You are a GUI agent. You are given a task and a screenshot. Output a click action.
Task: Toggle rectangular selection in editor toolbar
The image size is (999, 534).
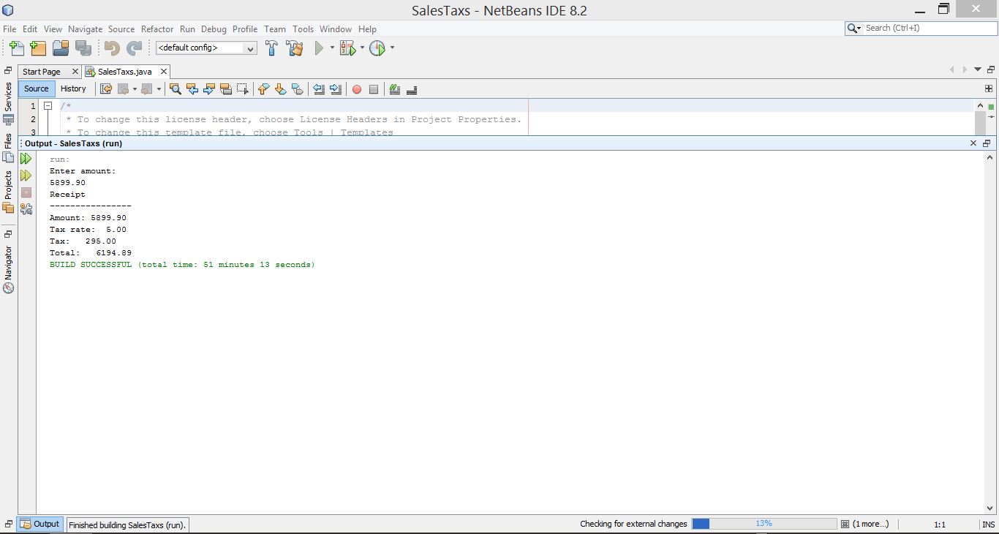pos(243,89)
